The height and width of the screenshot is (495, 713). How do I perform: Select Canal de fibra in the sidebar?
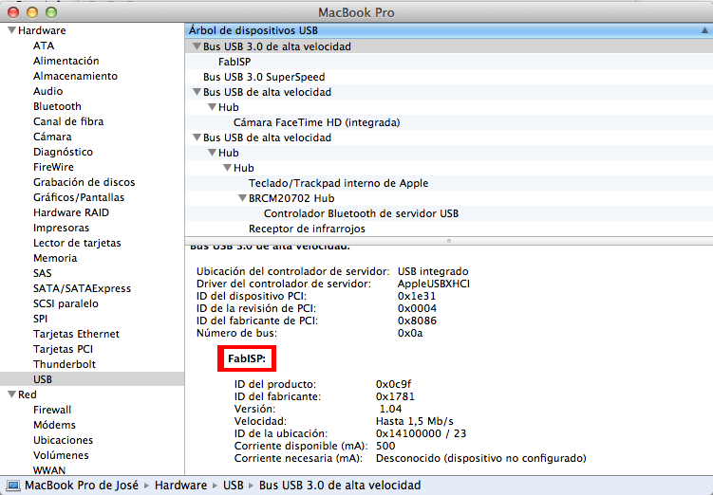(68, 121)
